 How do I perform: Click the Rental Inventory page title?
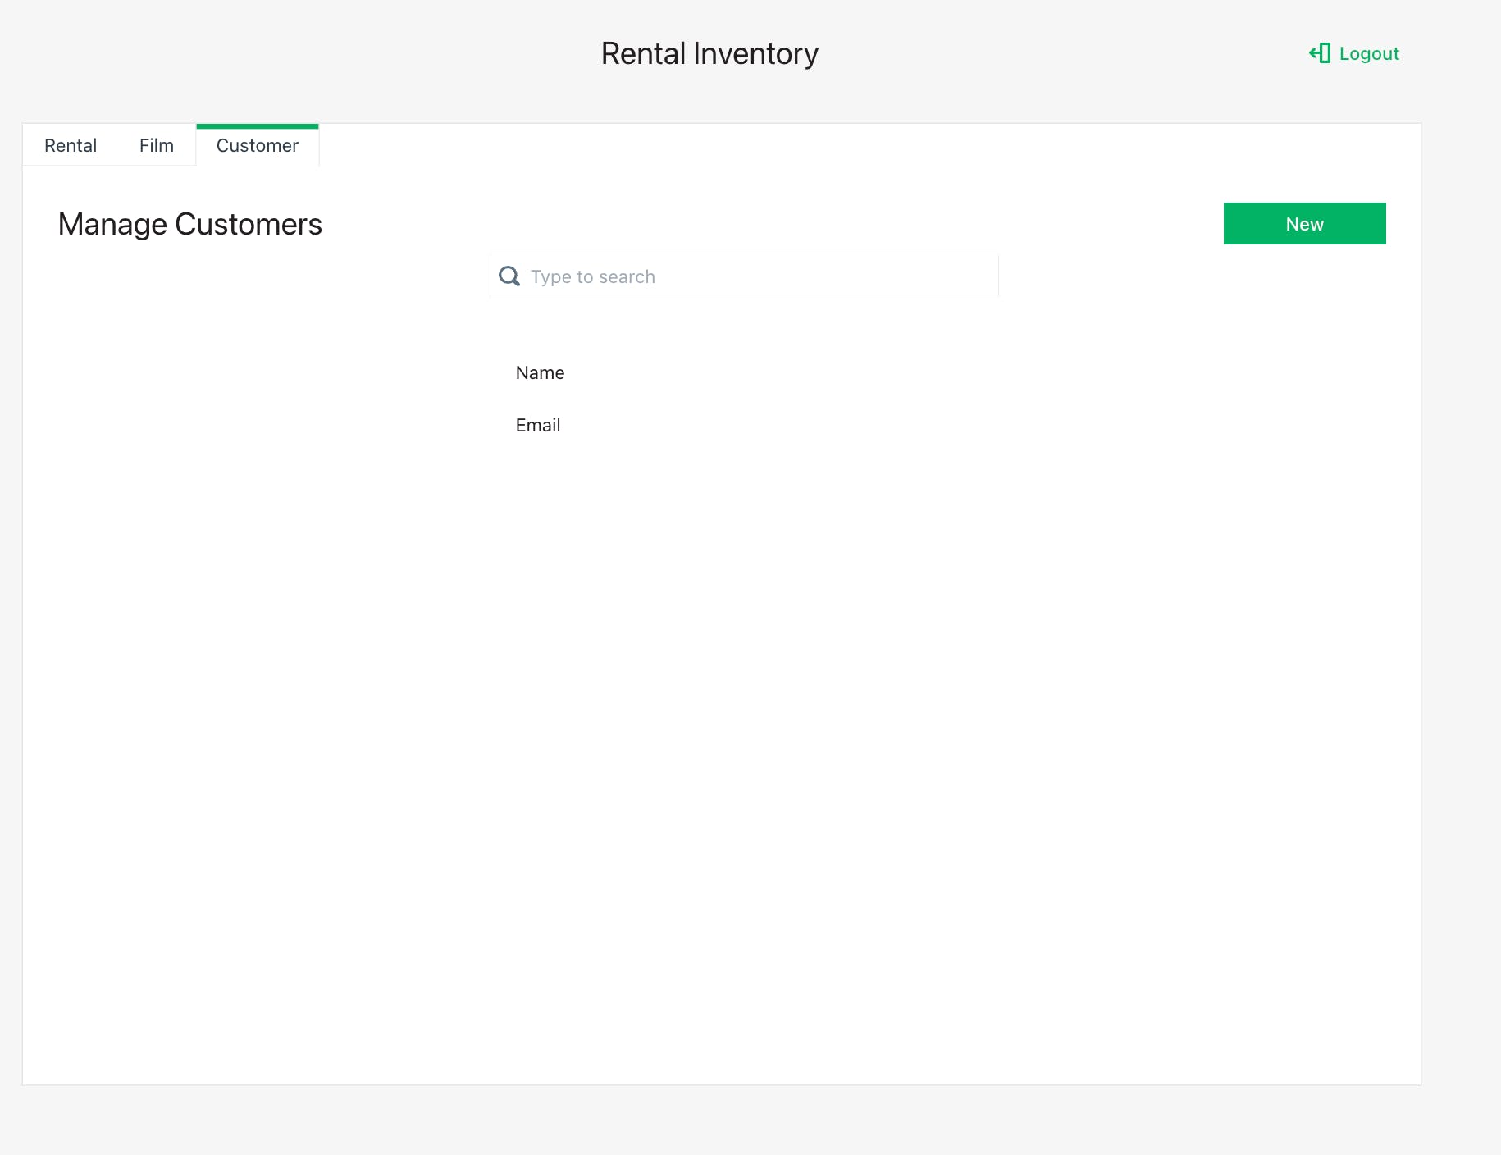pyautogui.click(x=709, y=54)
